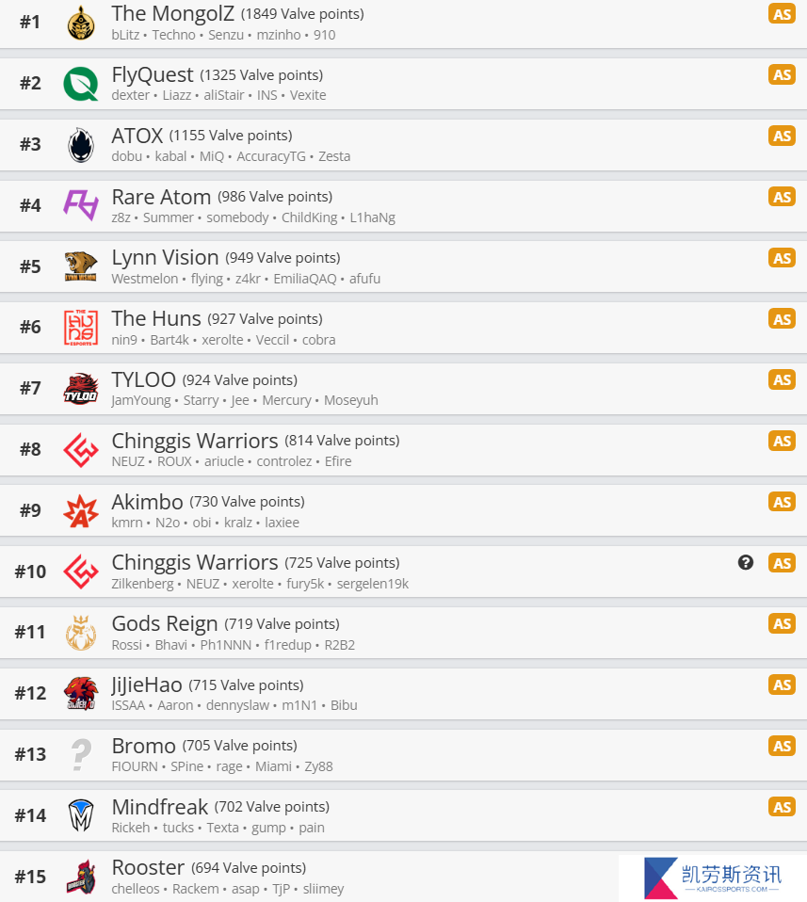Screen dimensions: 807x902
Task: Click the Mindfreak M logo
Action: pos(81,815)
